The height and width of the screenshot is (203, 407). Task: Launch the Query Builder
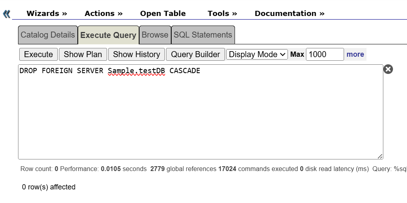tap(195, 54)
